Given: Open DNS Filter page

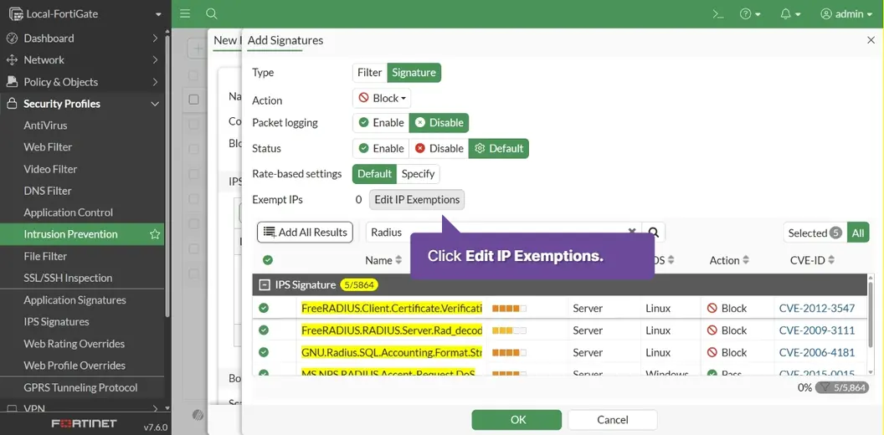Looking at the screenshot, I should tap(48, 191).
